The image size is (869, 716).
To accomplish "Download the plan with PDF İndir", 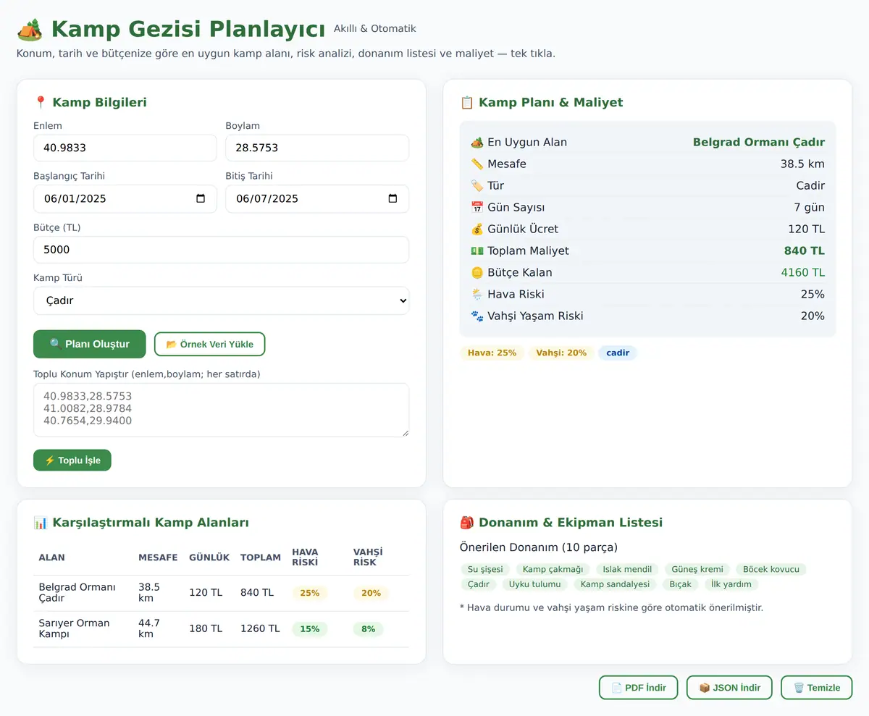I will click(639, 688).
